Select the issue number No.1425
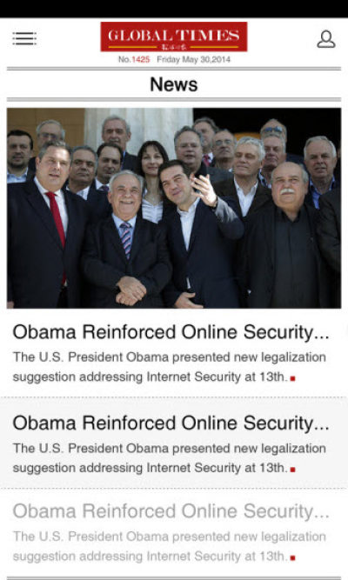 click(x=134, y=59)
